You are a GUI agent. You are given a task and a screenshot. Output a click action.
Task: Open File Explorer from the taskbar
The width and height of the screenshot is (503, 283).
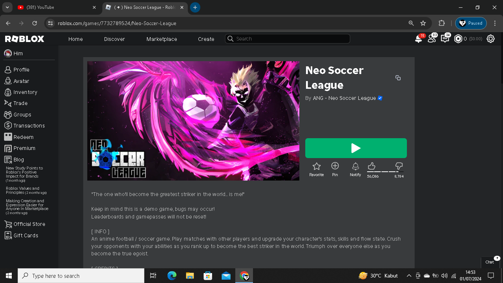point(190,276)
